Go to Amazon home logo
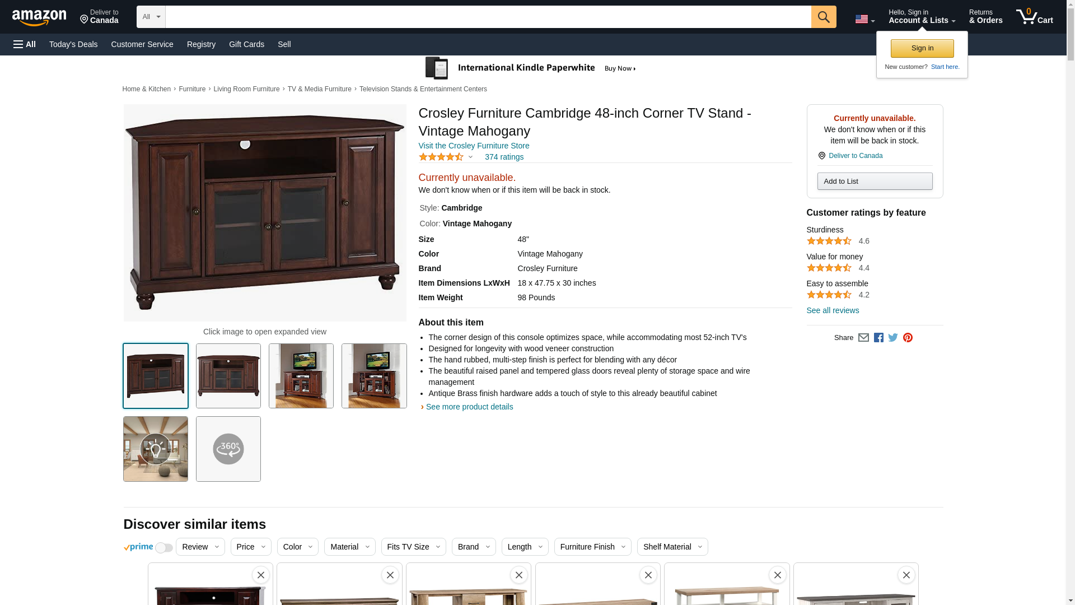Image resolution: width=1075 pixels, height=605 pixels. 39,17
